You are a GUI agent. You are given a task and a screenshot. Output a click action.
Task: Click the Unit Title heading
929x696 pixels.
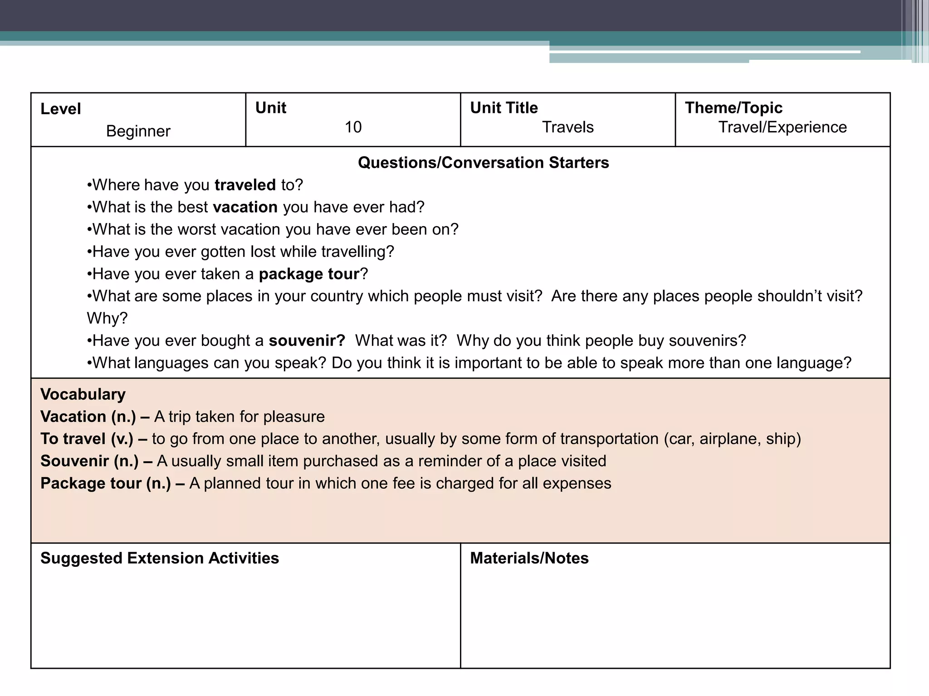[504, 108]
